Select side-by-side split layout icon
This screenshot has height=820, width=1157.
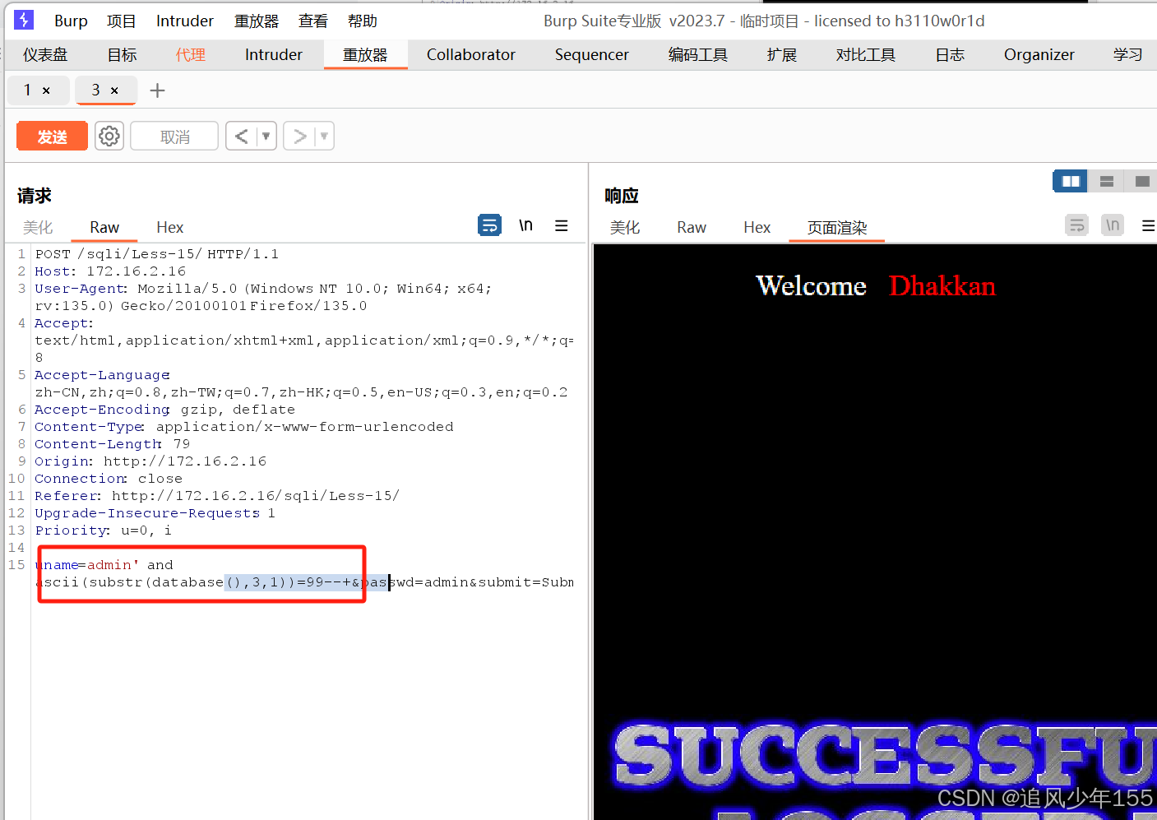coord(1071,181)
